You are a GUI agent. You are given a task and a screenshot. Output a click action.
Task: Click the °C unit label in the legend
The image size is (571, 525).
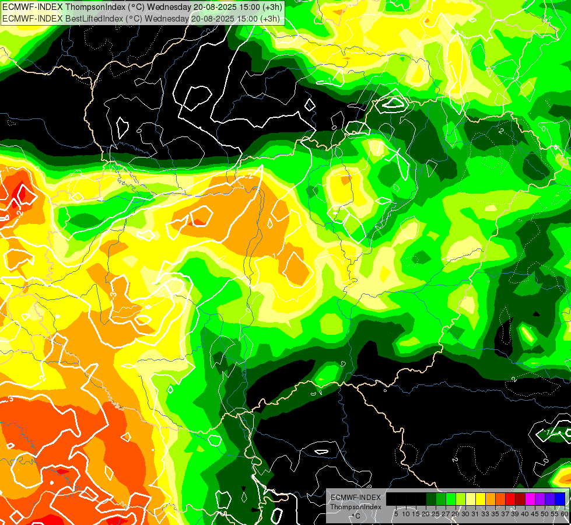[x=356, y=516]
